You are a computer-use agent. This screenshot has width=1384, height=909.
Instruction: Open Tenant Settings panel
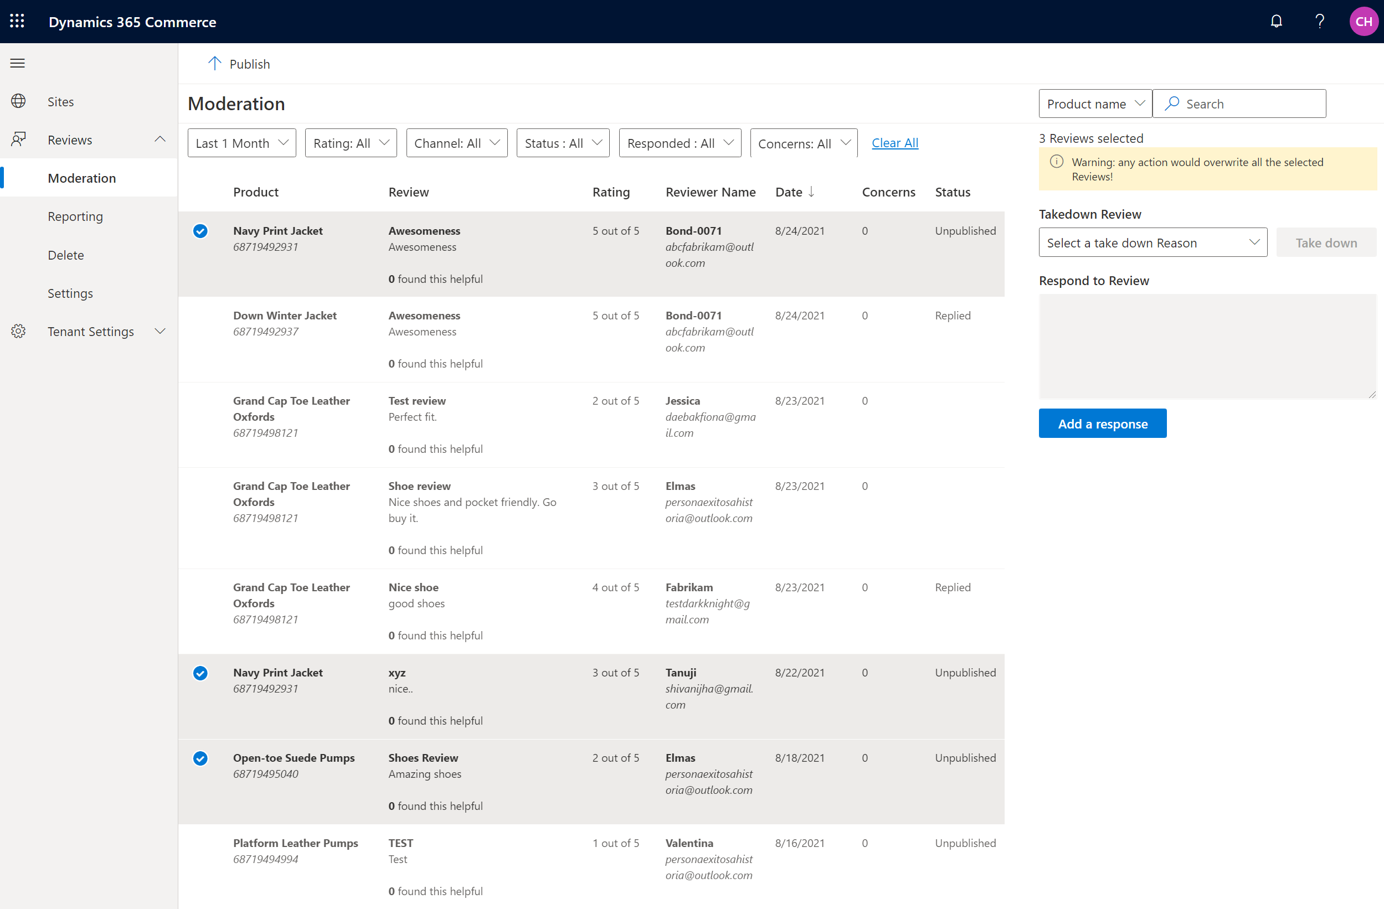(x=90, y=330)
